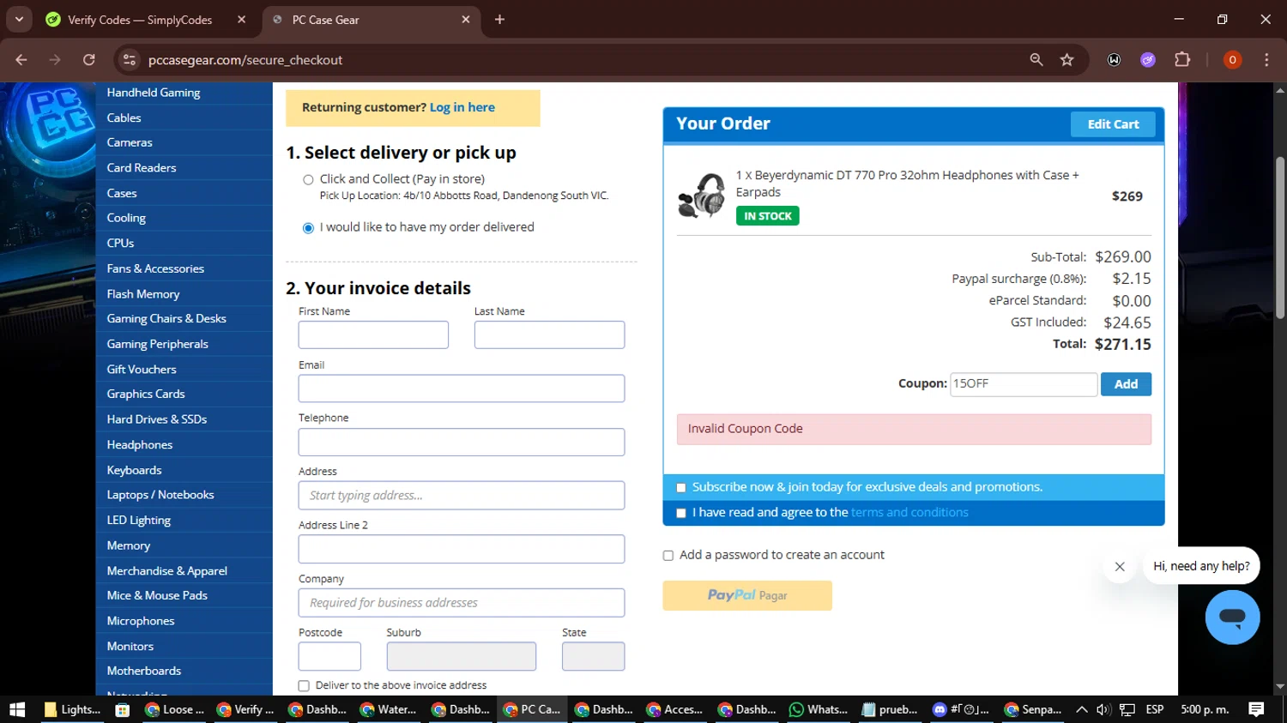Open Handheld Gaming category
This screenshot has height=723, width=1287.
click(154, 93)
